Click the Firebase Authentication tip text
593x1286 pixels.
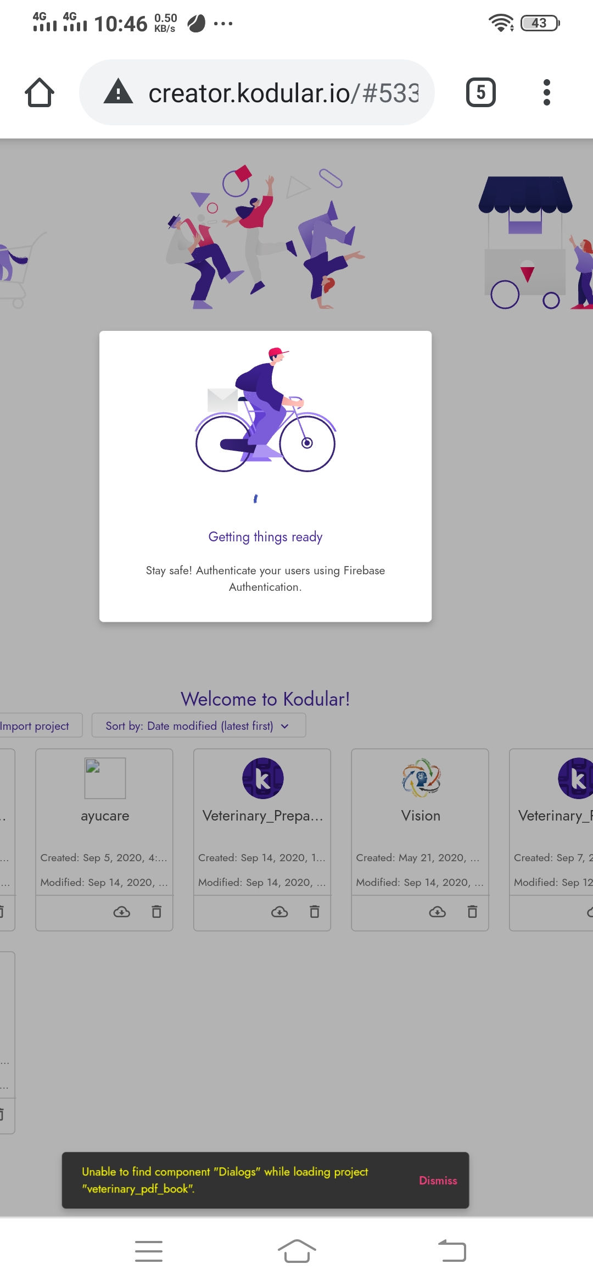tap(265, 579)
